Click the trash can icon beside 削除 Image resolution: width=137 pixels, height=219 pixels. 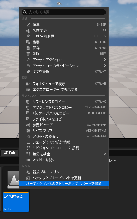click(x=28, y=54)
